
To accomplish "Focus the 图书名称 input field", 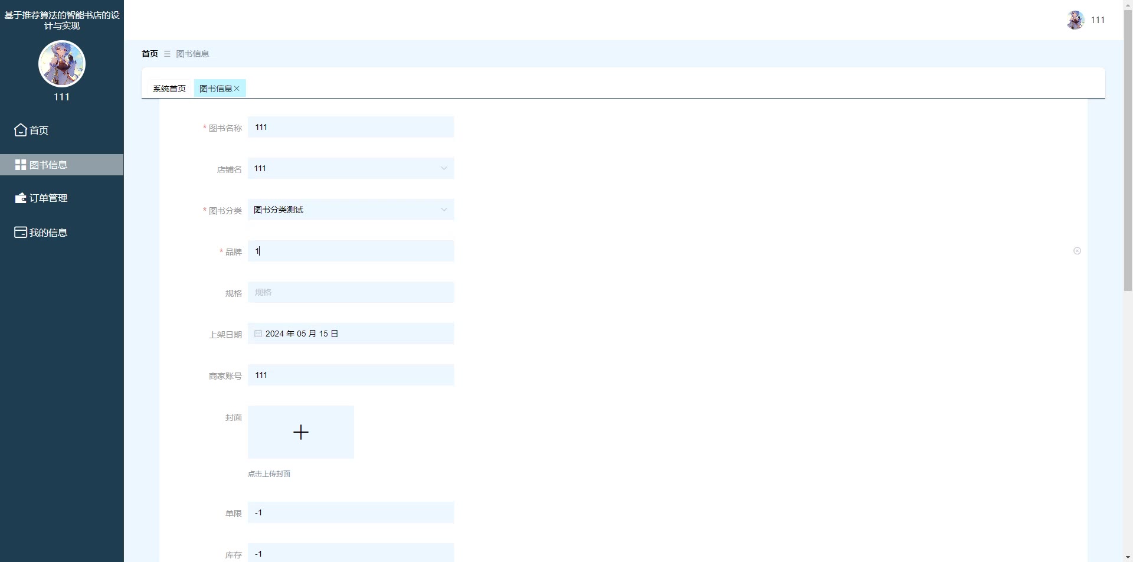I will point(351,127).
